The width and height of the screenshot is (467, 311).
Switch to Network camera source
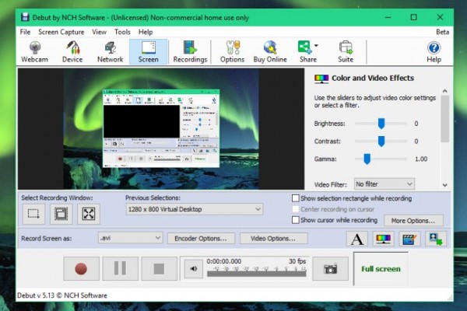110,51
